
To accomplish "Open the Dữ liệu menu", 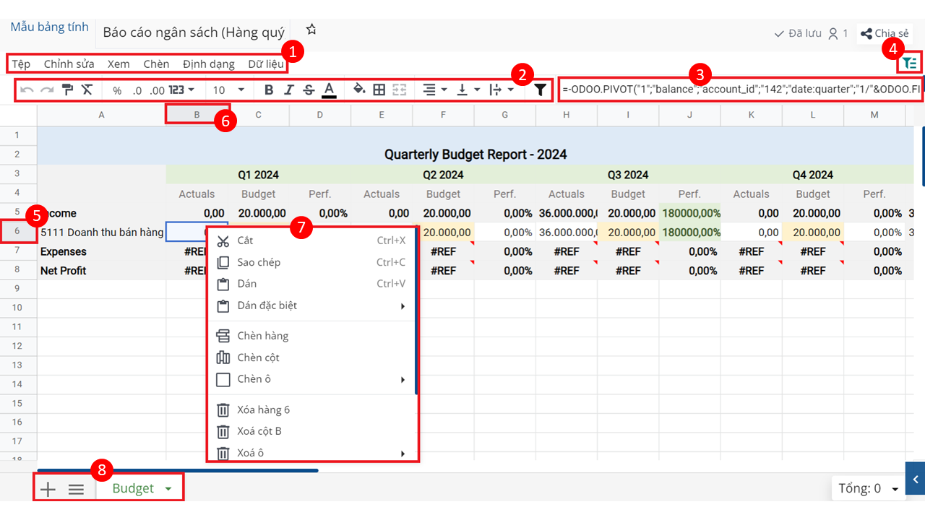I will point(266,64).
